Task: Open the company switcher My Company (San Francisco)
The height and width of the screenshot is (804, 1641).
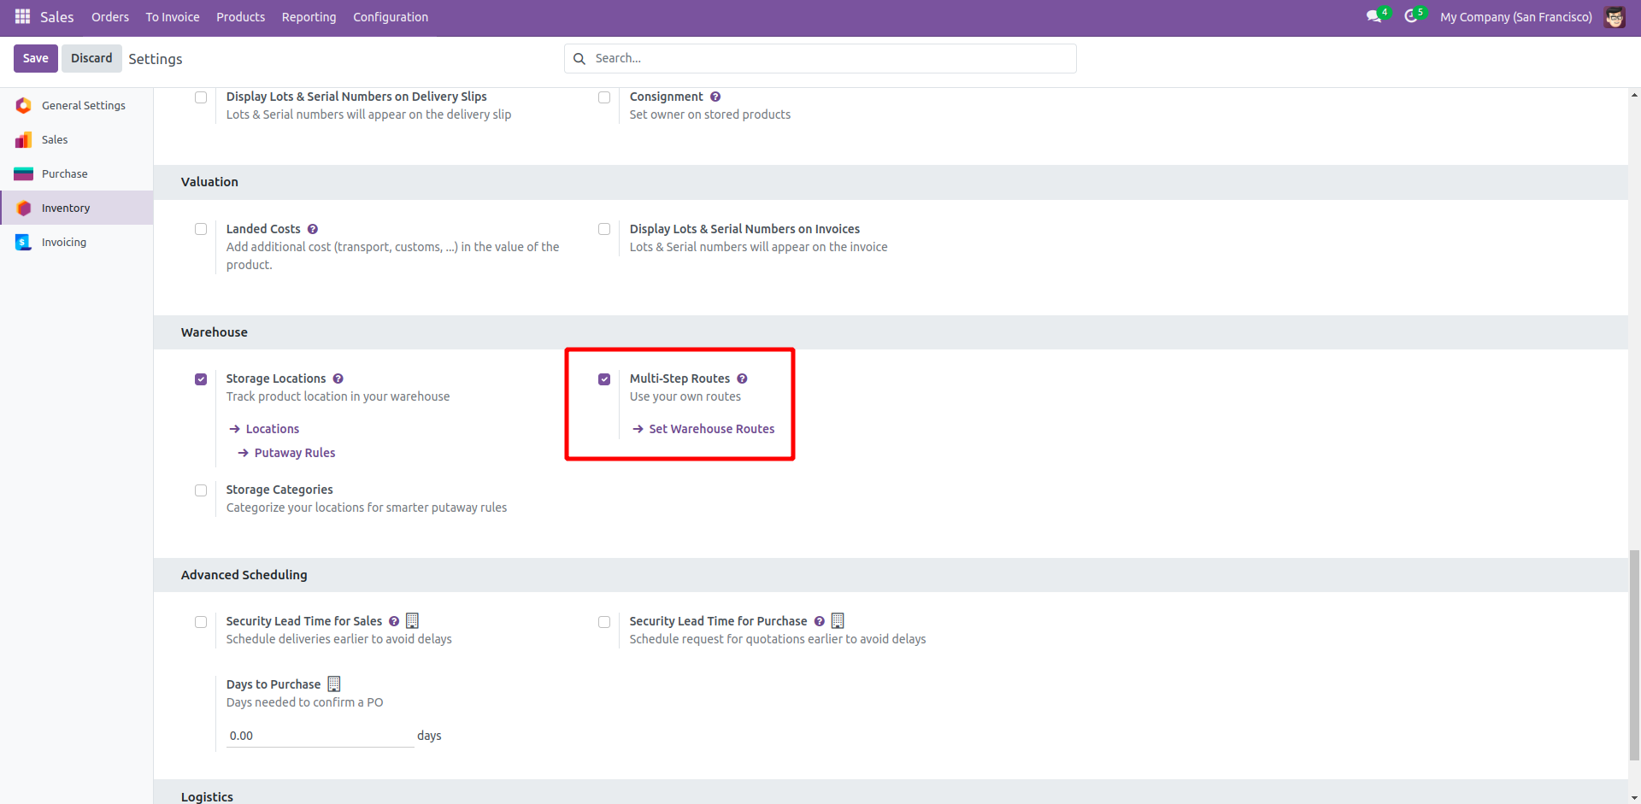Action: click(1515, 17)
